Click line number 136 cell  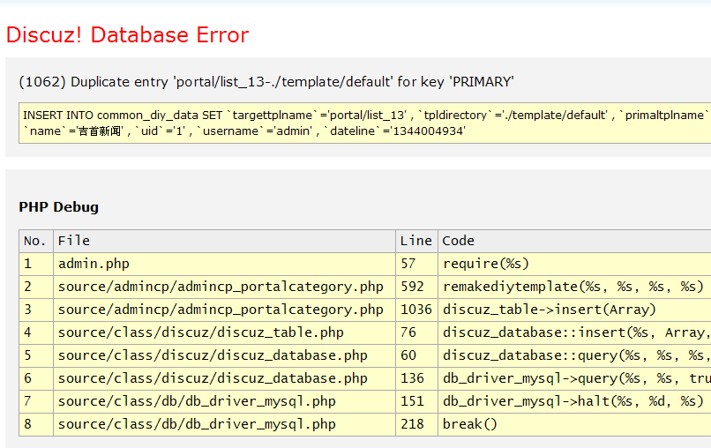click(416, 378)
